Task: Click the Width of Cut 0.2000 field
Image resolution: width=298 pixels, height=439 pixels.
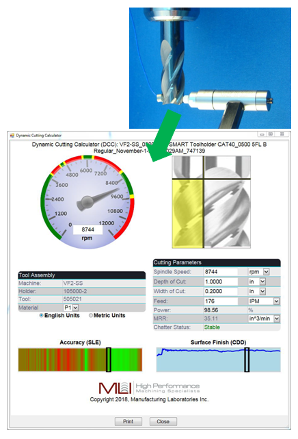Action: click(220, 292)
